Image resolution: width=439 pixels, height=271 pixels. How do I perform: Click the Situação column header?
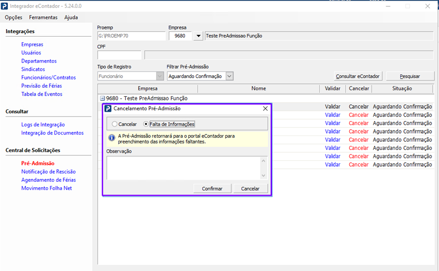pyautogui.click(x=402, y=88)
